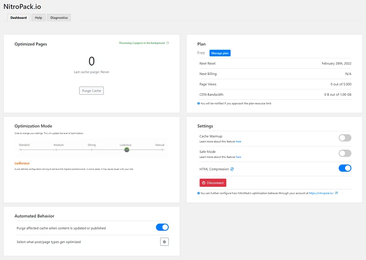Click 'Processing 2 page(s) in the background' text
The image size is (366, 260).
point(142,43)
